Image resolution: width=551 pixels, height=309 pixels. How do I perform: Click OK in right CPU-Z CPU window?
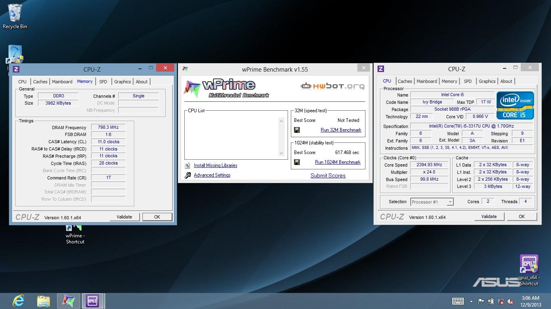coord(522,216)
